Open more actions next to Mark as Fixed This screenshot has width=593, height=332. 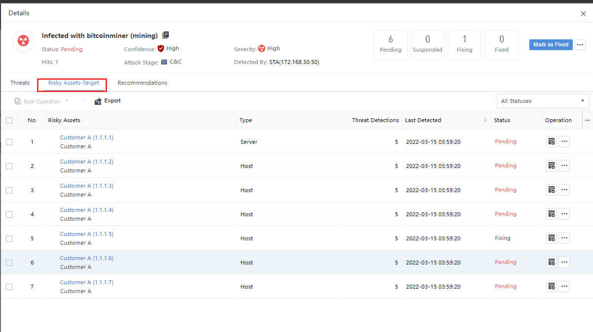[580, 45]
